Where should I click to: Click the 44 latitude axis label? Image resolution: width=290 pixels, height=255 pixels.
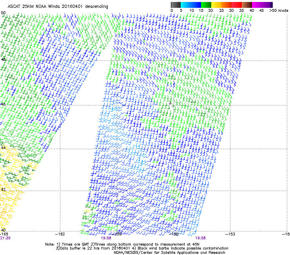[3, 148]
